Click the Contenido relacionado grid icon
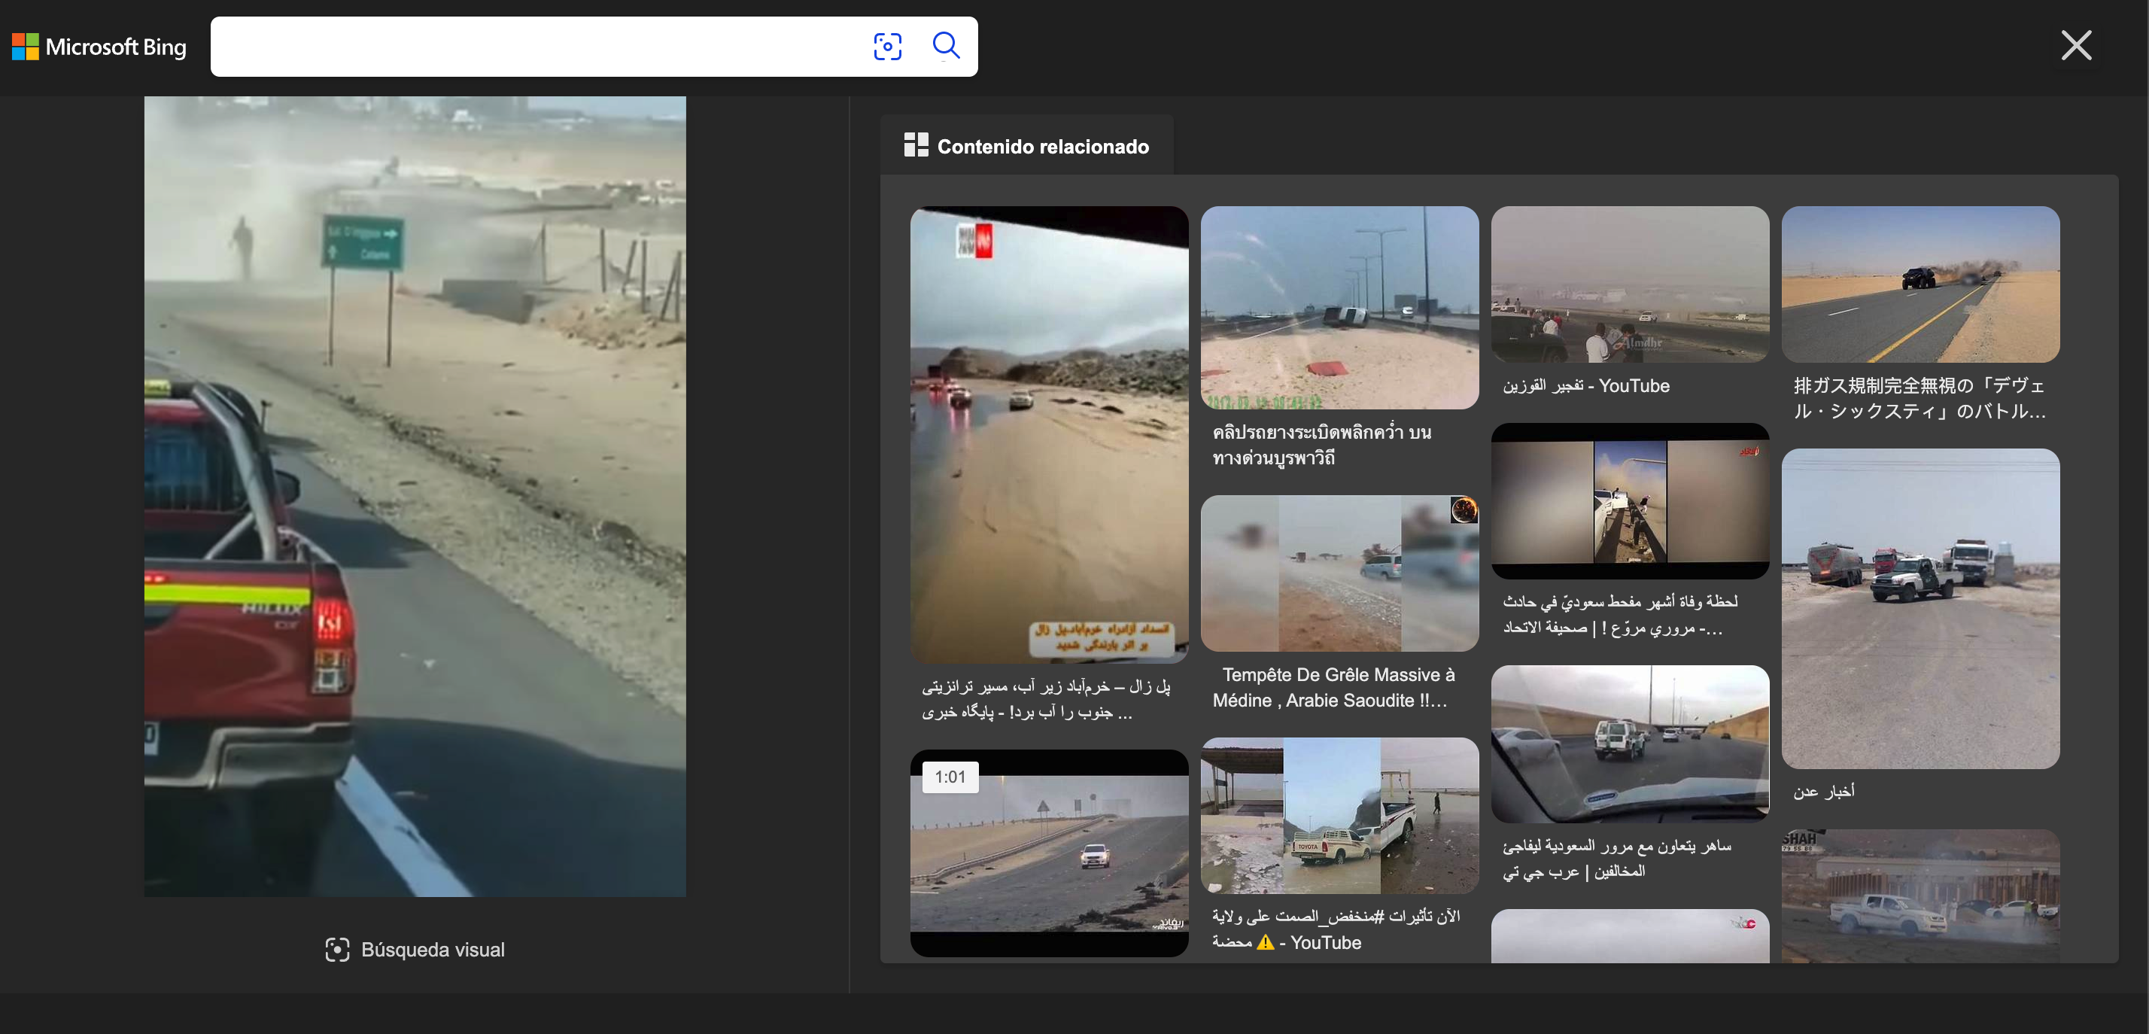 pyautogui.click(x=915, y=145)
